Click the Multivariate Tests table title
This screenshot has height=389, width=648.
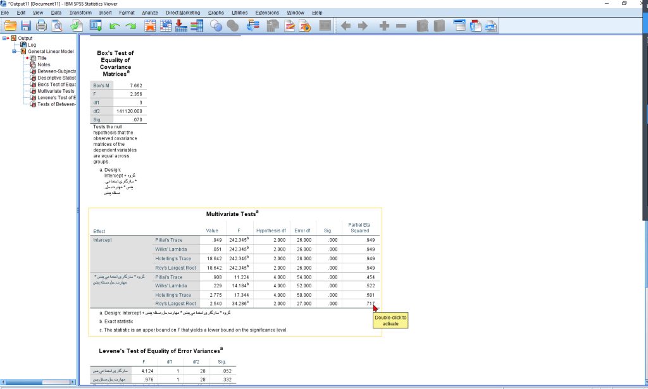(x=232, y=213)
